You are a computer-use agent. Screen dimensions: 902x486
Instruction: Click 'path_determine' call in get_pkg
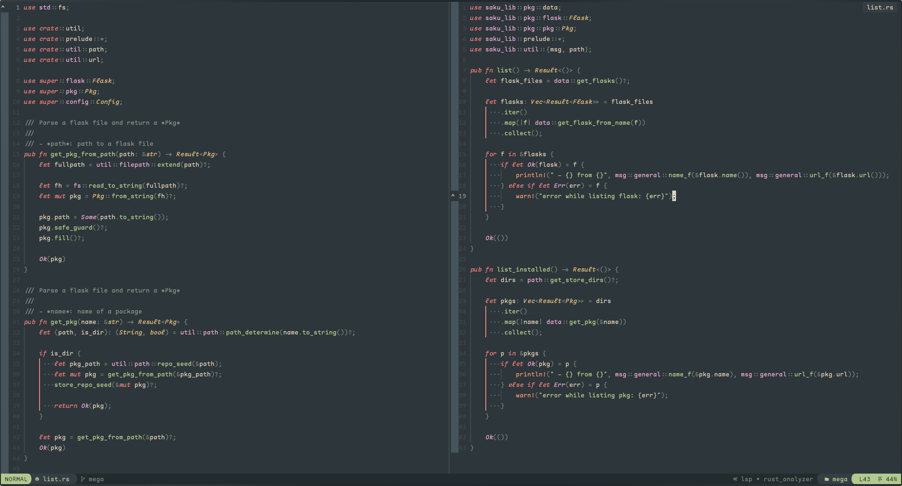[x=252, y=332]
